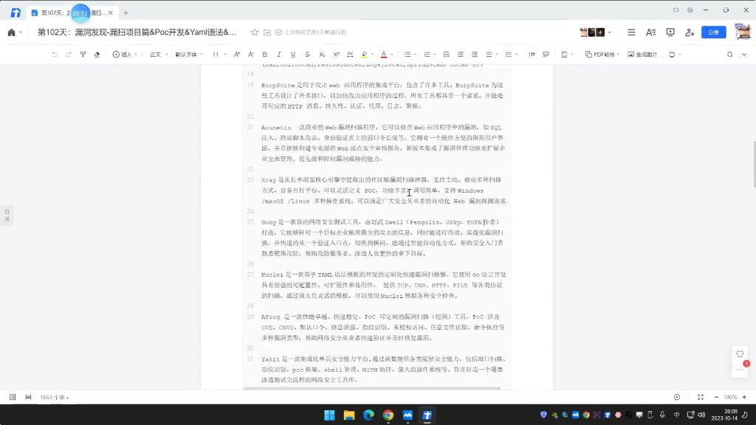Open the font size 11 dropdown
756x425 pixels.
click(219, 55)
